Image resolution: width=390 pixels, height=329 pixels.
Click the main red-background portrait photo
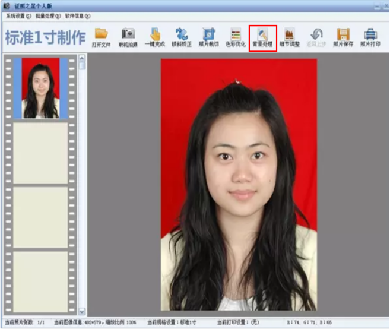tap(239, 185)
